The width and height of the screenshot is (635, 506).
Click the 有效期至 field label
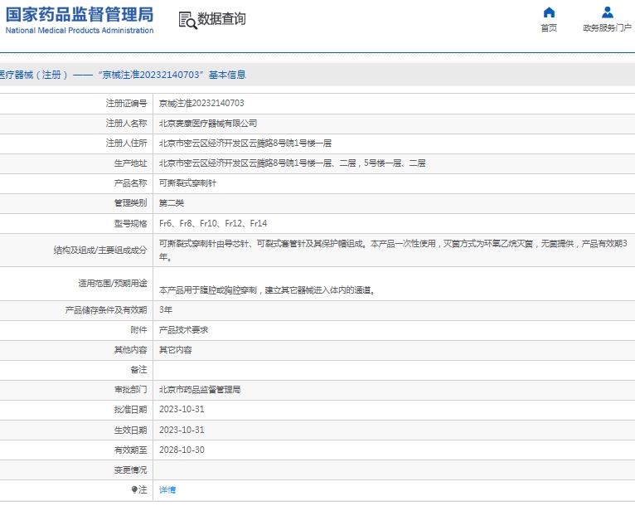tap(130, 450)
